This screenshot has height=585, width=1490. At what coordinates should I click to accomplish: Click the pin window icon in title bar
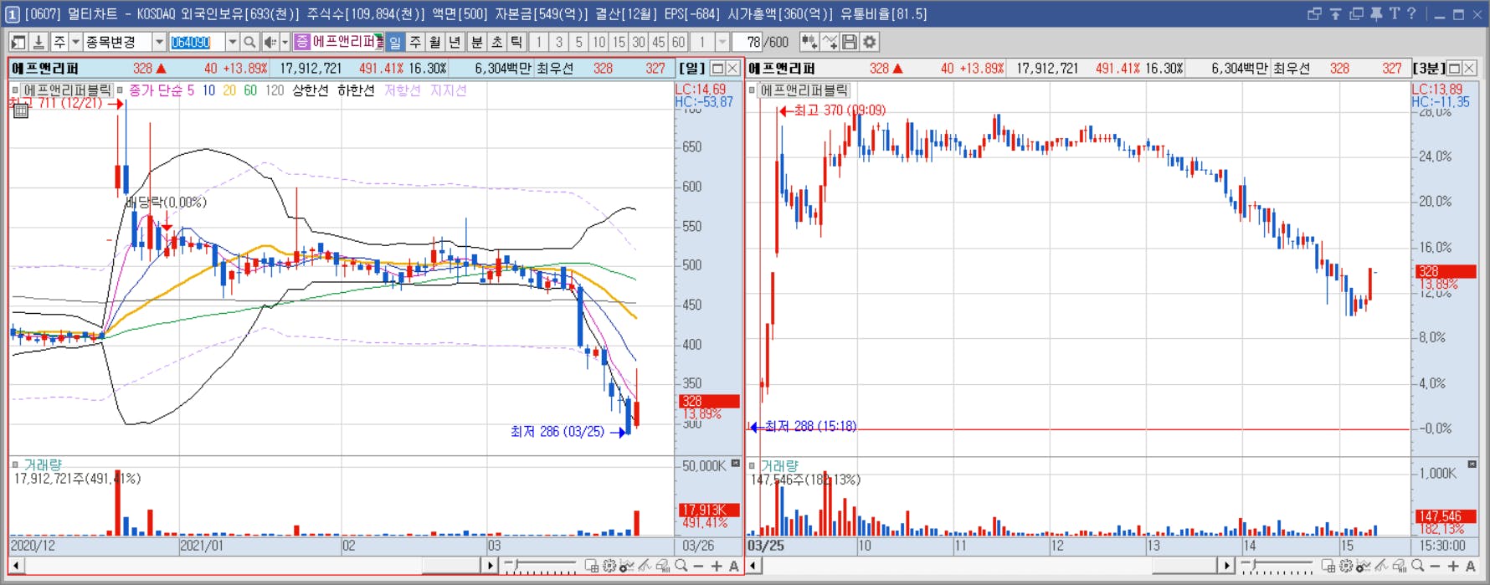1376,14
